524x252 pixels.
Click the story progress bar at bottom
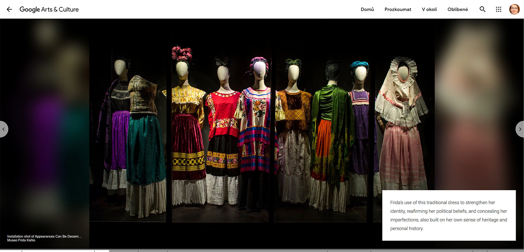[262, 251]
